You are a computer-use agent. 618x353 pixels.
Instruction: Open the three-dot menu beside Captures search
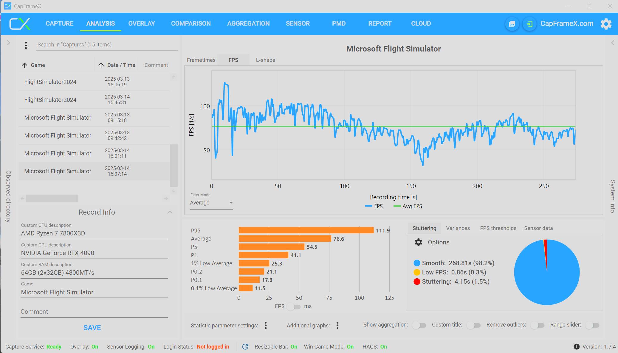click(x=26, y=45)
